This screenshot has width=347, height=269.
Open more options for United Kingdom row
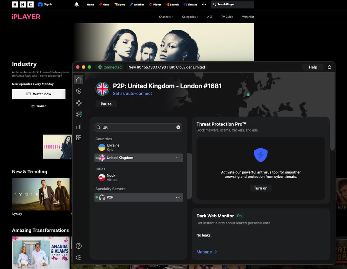[x=178, y=158]
